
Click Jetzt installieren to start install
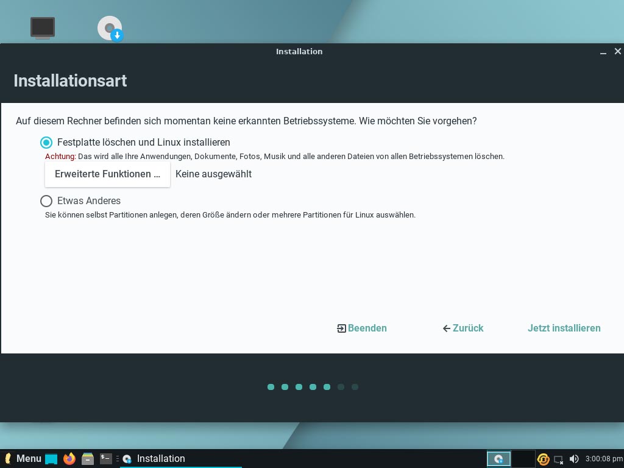(564, 328)
